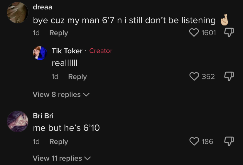Click chevron next to View 8 replies
The image size is (243, 165).
[86, 94]
